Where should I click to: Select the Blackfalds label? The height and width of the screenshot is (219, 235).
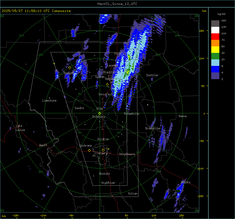click(111, 72)
